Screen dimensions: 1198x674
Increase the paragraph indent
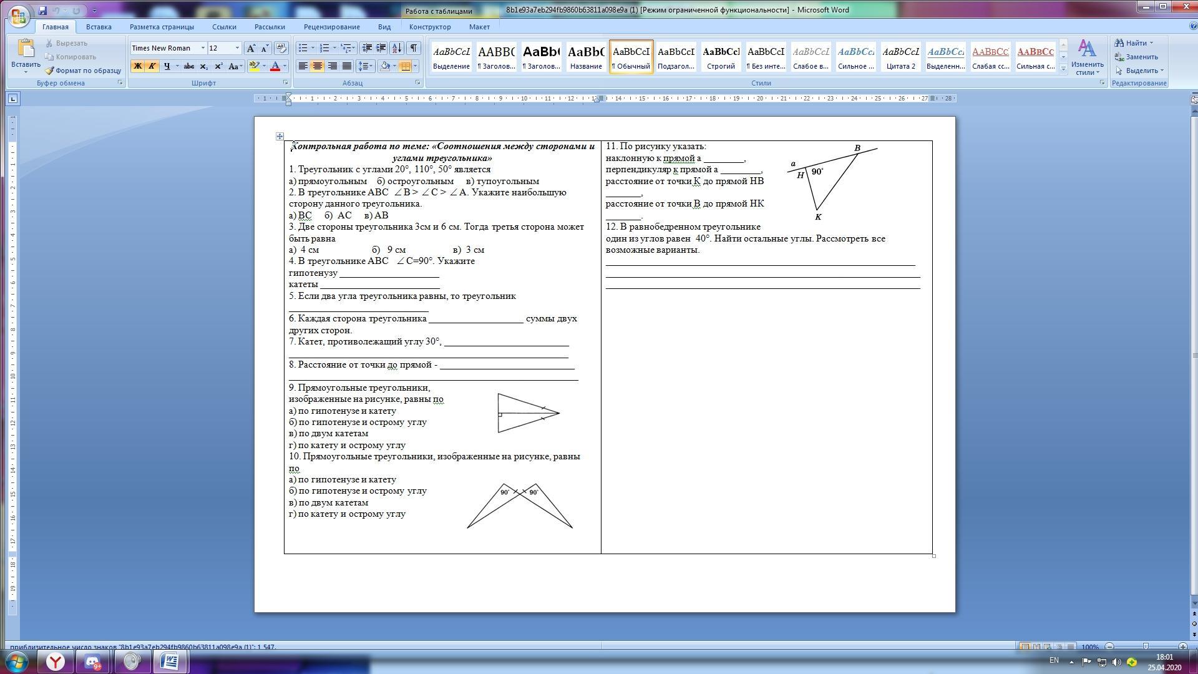point(381,48)
